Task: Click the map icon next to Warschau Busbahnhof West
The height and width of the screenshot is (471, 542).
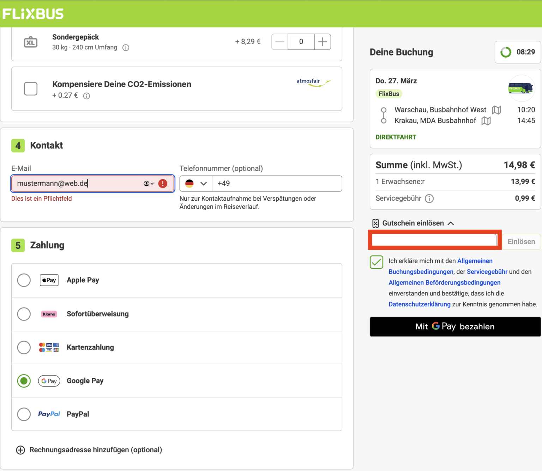Action: (x=496, y=110)
